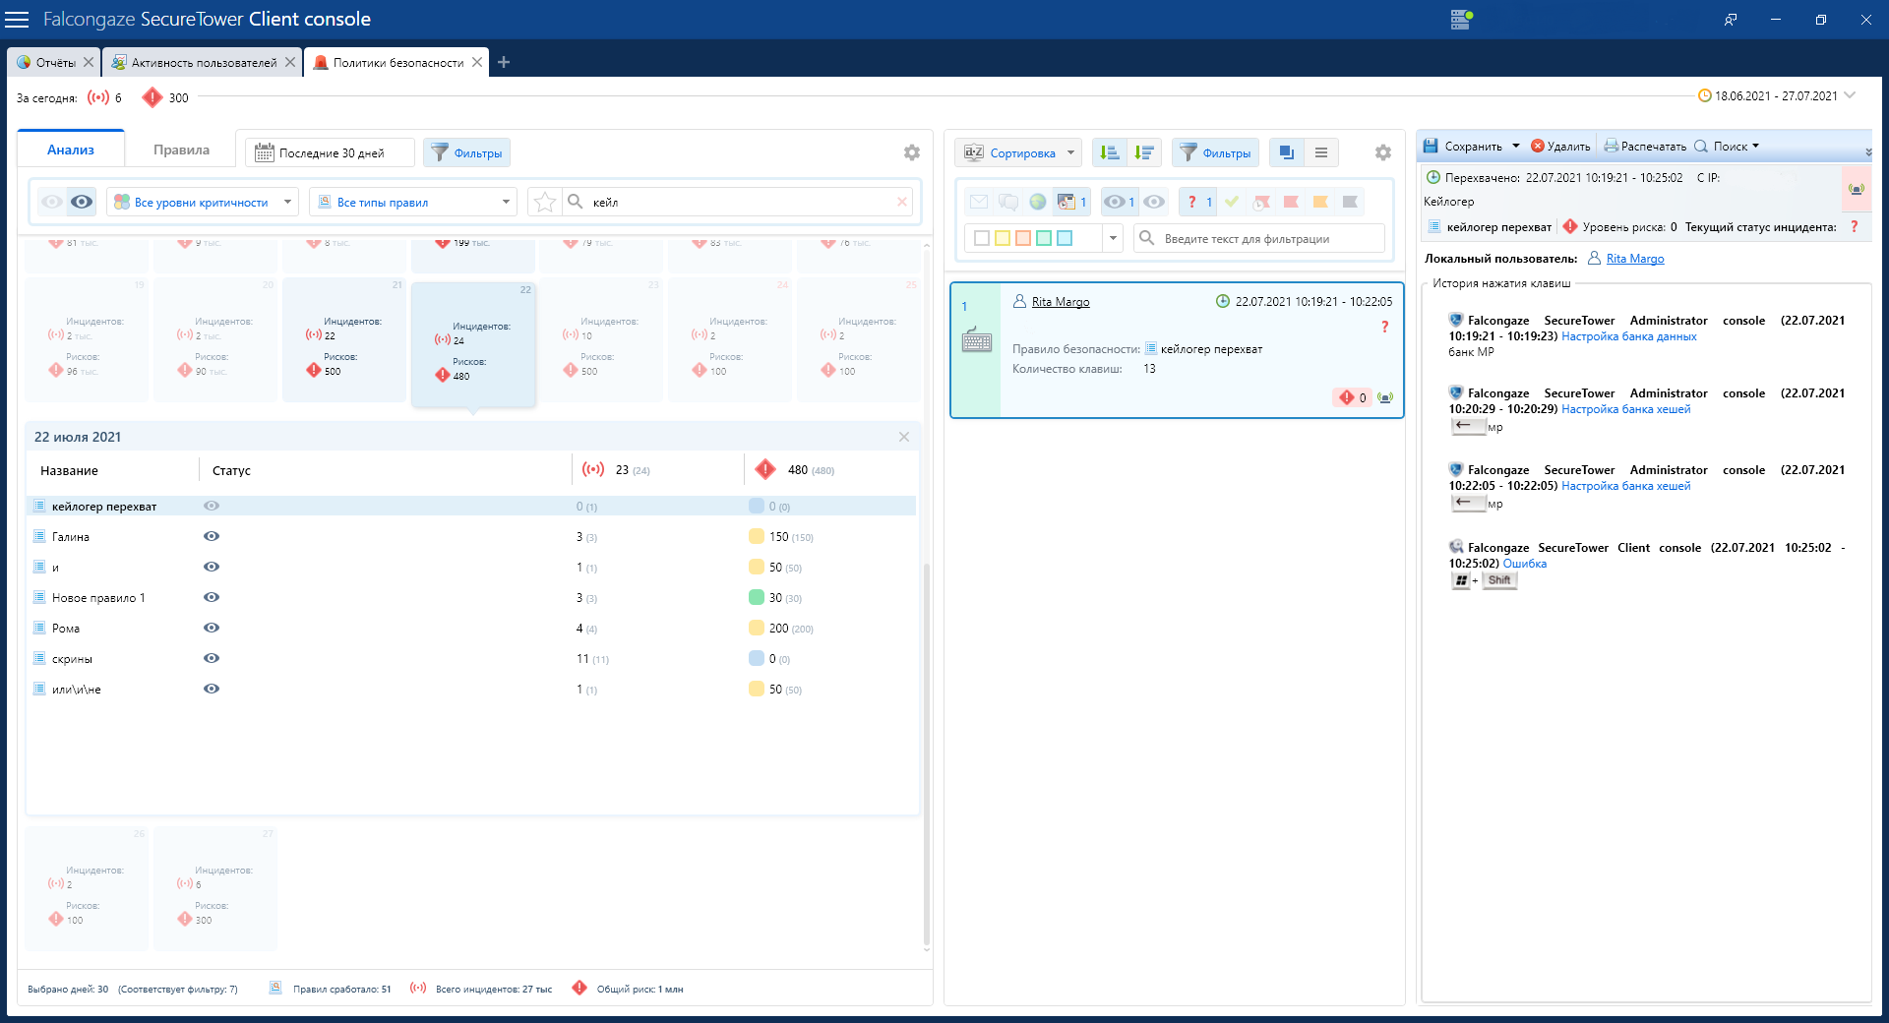The width and height of the screenshot is (1889, 1023).
Task: Toggle the eye for rule кейлогер перехват
Action: point(211,506)
